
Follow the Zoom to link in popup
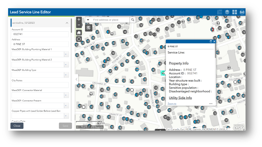pyautogui.click(x=172, y=104)
